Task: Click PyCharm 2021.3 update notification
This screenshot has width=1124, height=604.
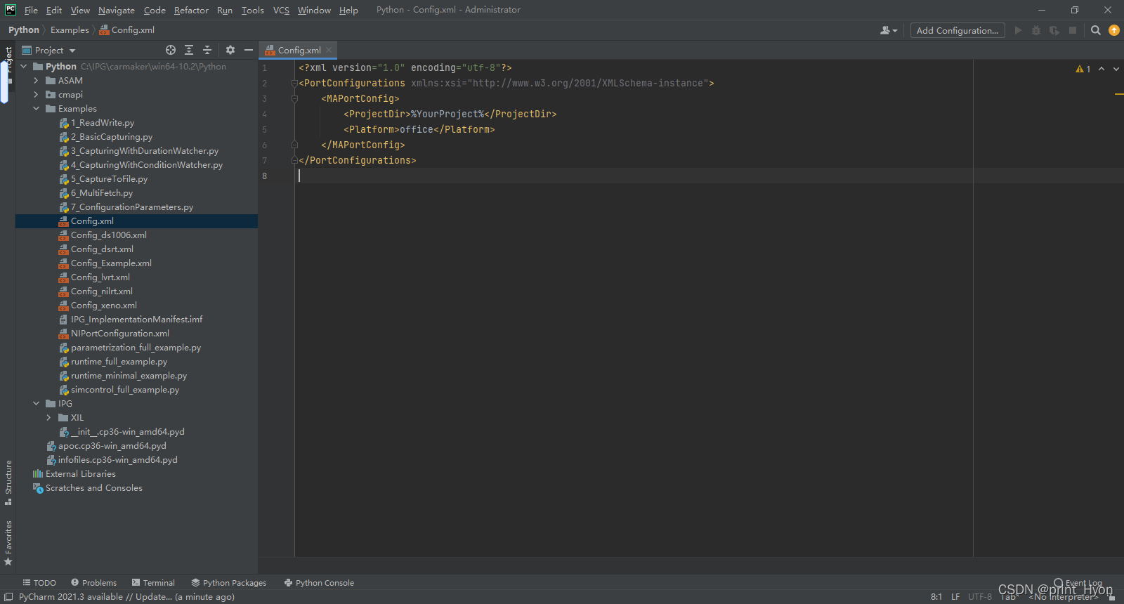Action: [x=126, y=597]
